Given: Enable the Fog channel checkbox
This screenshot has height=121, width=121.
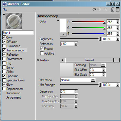Looking at the screenshot, I should point(4,63).
